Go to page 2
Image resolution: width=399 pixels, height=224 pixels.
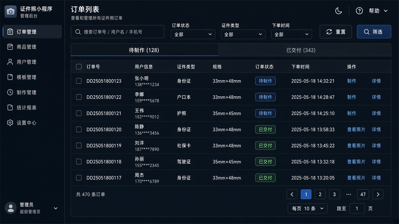point(320,194)
